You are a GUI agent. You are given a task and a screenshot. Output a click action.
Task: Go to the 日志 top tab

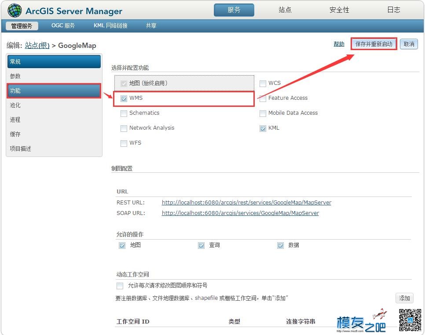pos(394,10)
